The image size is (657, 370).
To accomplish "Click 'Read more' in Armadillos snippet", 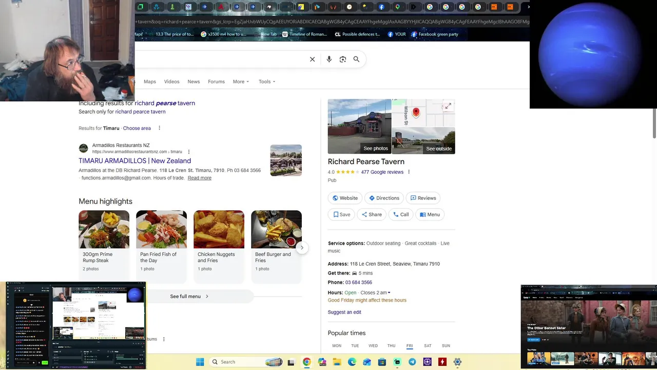I will click(199, 178).
